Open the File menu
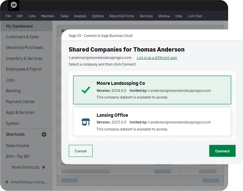The width and height of the screenshot is (243, 191). point(8,16)
